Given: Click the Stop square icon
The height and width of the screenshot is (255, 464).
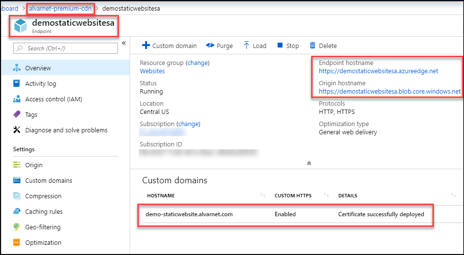Looking at the screenshot, I should [280, 45].
